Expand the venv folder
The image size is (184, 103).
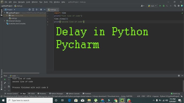click(7, 15)
